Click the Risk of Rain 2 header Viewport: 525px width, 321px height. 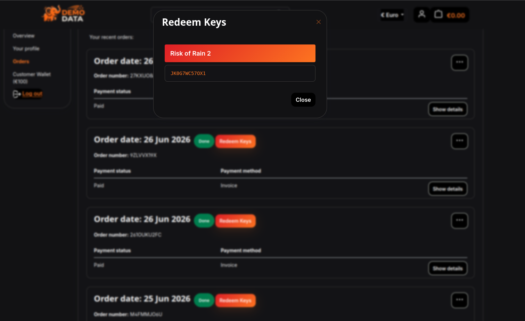pyautogui.click(x=240, y=53)
